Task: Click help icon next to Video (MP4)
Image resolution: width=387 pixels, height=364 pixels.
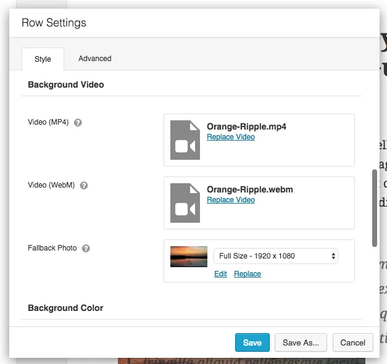Action: point(78,123)
